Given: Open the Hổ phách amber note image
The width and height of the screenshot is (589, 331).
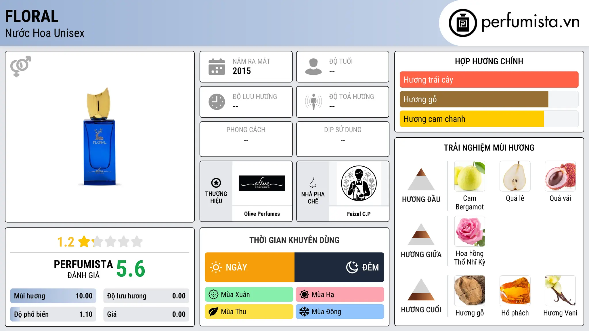Looking at the screenshot, I should 515,291.
